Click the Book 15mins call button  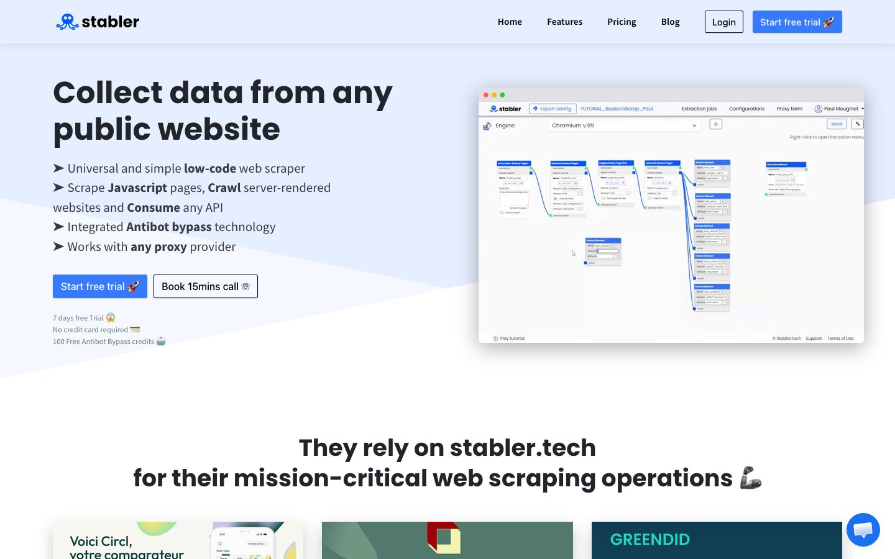click(206, 286)
